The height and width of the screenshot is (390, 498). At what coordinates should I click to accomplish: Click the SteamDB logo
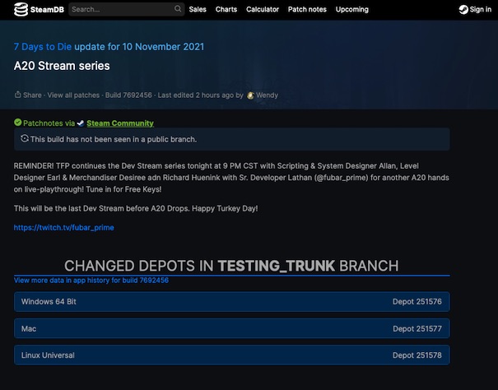35,10
